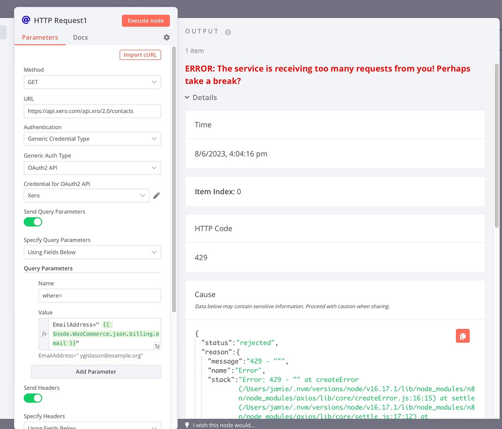The height and width of the screenshot is (429, 502).
Task: Click the HTTP Request node icon
Action: point(26,20)
